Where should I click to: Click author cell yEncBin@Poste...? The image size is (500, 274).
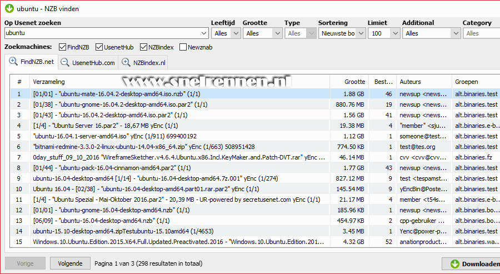click(x=423, y=189)
